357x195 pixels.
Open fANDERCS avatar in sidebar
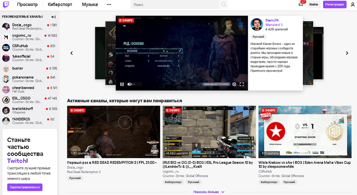click(6, 121)
